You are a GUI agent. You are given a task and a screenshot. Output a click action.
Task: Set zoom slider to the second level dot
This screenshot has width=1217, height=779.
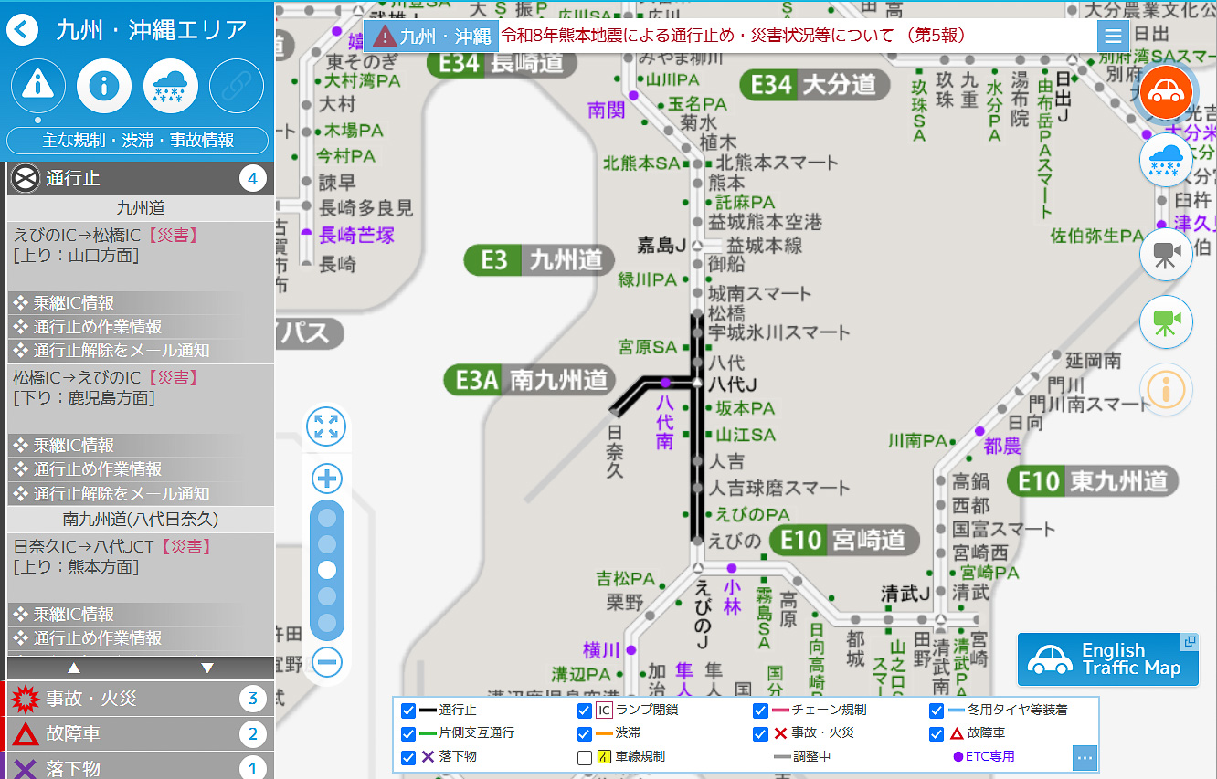327,544
